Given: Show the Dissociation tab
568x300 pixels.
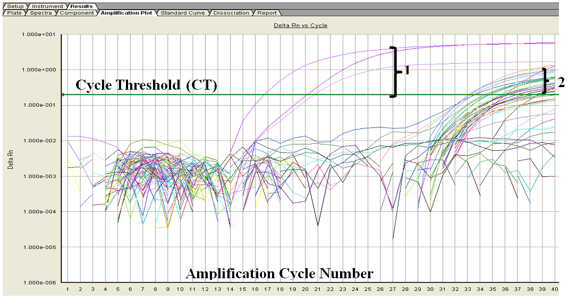Looking at the screenshot, I should click(231, 13).
